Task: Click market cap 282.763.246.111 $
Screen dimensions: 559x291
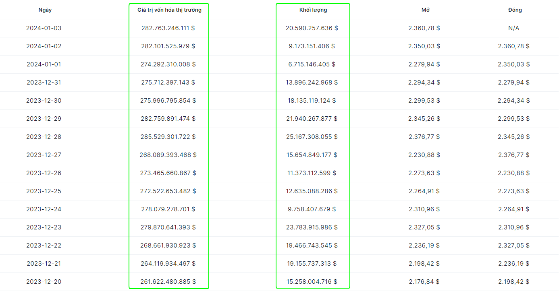Action: 168,28
